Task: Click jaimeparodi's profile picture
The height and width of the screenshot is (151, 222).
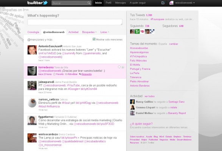Action: click(x=32, y=86)
